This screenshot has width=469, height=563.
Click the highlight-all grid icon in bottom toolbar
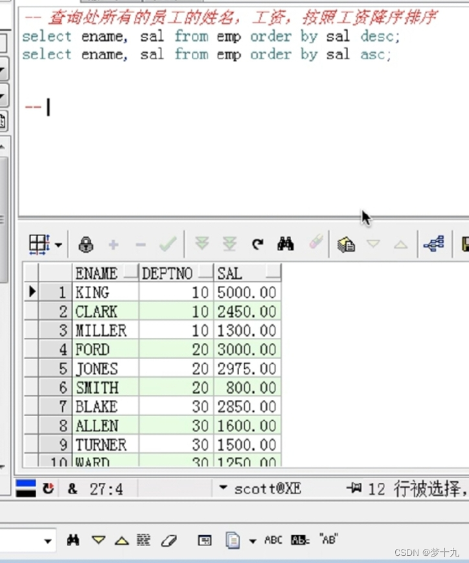click(143, 540)
